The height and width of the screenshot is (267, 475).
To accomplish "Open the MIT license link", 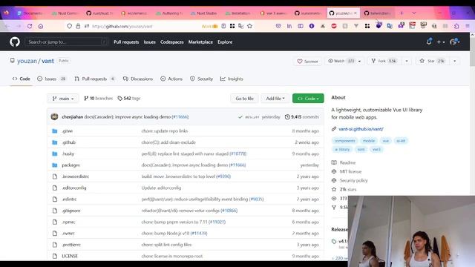I will (x=350, y=171).
